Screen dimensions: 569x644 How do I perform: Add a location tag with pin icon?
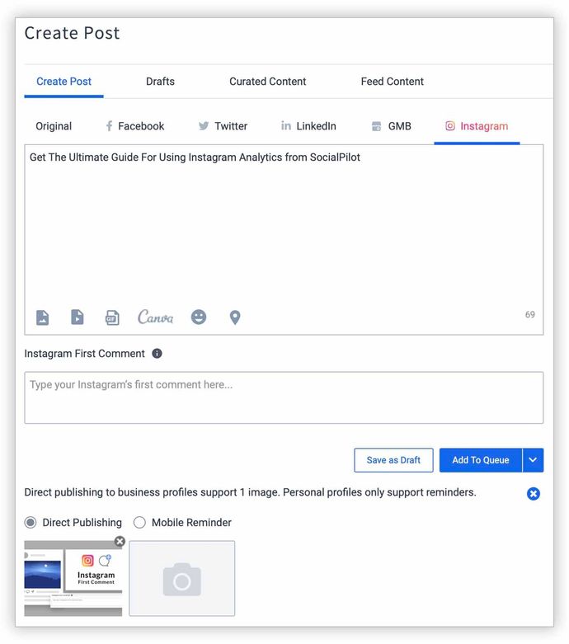pos(235,317)
